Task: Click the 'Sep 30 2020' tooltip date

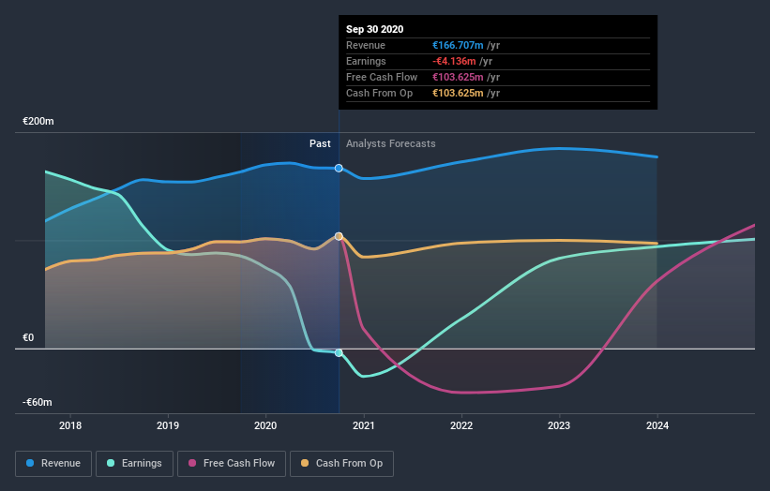Action: (375, 29)
